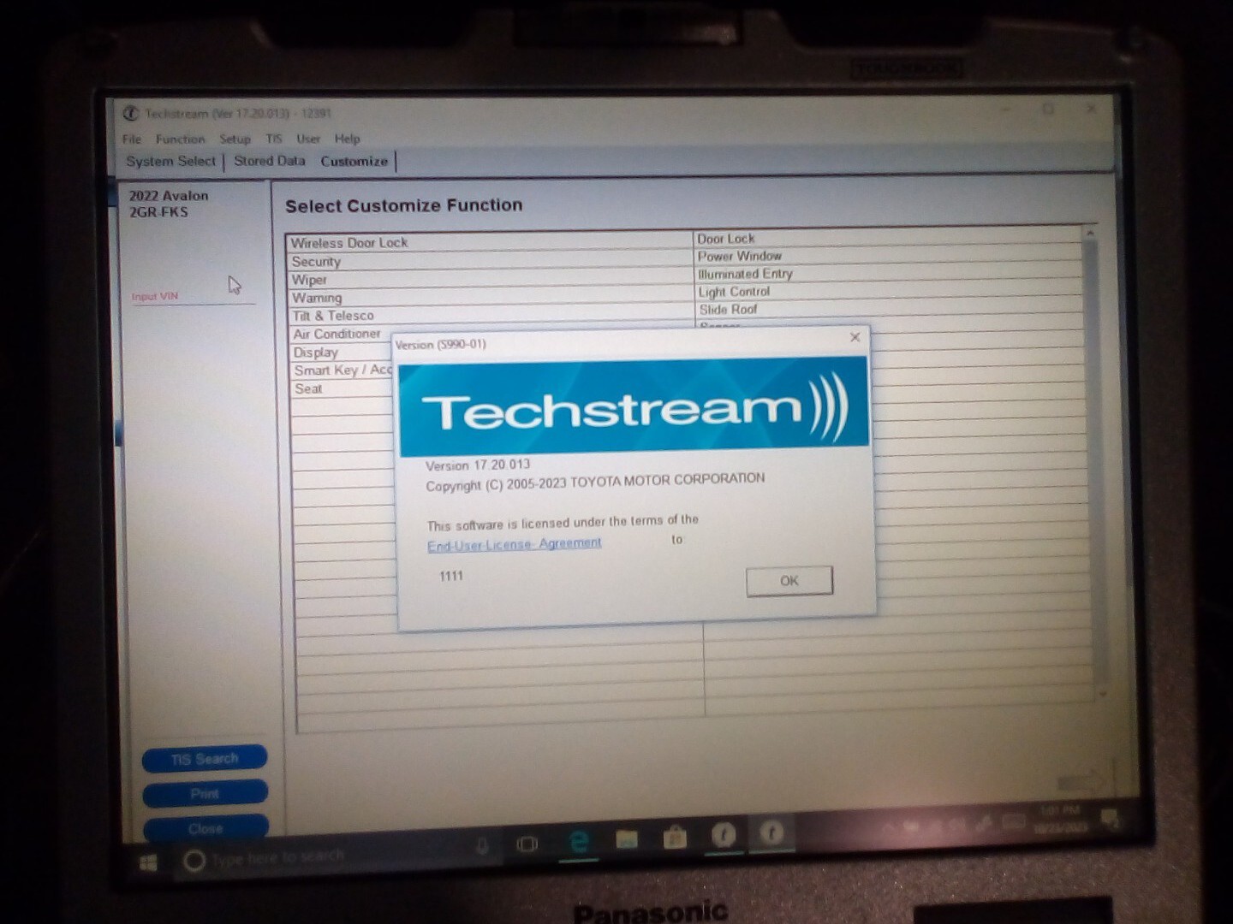Select Power Window customize item
This screenshot has width=1233, height=924.
(889, 256)
